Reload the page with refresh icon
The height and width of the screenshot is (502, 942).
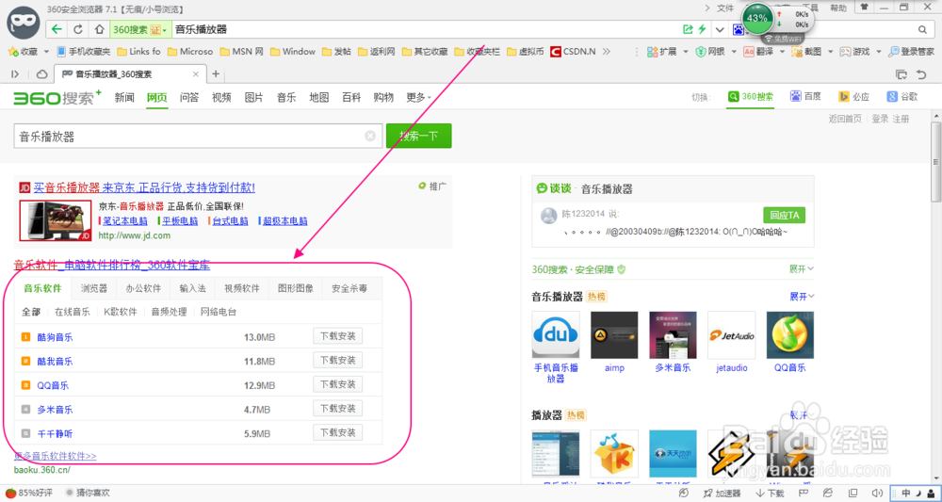tap(78, 29)
